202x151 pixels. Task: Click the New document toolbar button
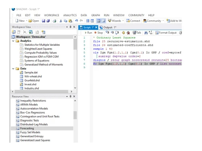coord(20,21)
